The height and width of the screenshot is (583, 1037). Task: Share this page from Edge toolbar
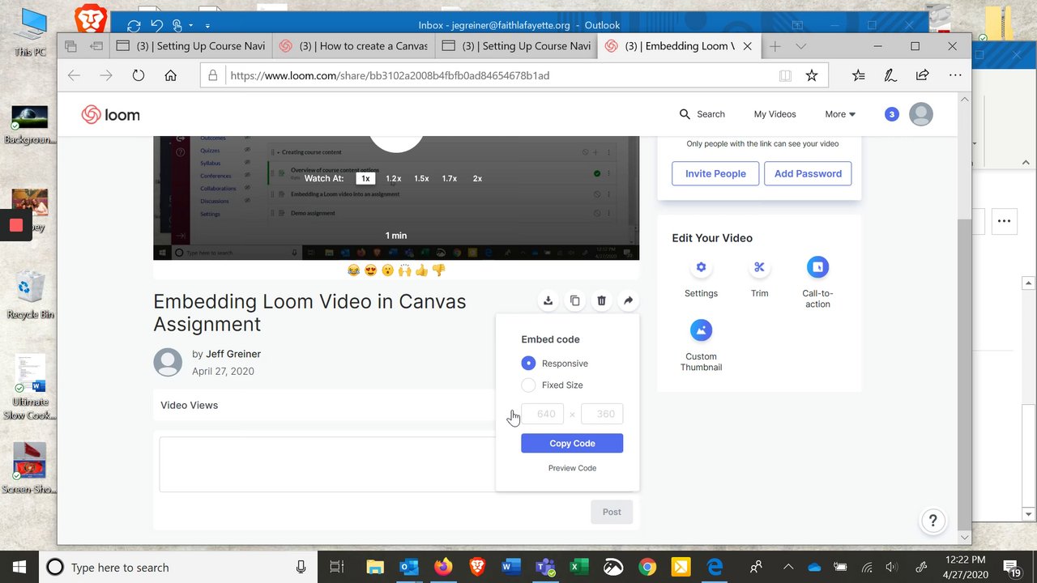[922, 75]
